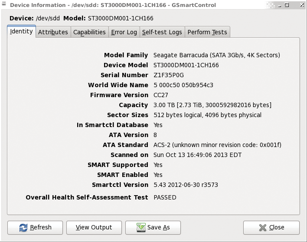The height and width of the screenshot is (242, 307).
Task: Select the serial number Z1F35P0G
Action: point(169,75)
